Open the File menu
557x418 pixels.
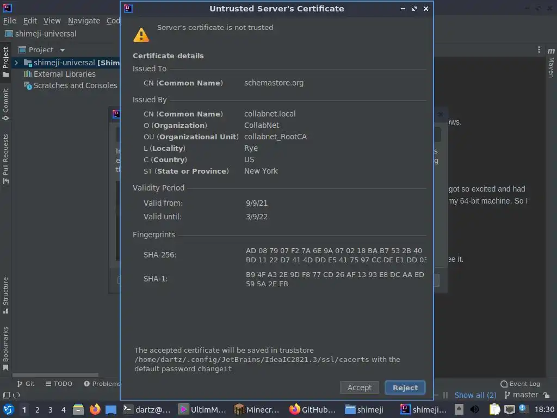point(10,21)
